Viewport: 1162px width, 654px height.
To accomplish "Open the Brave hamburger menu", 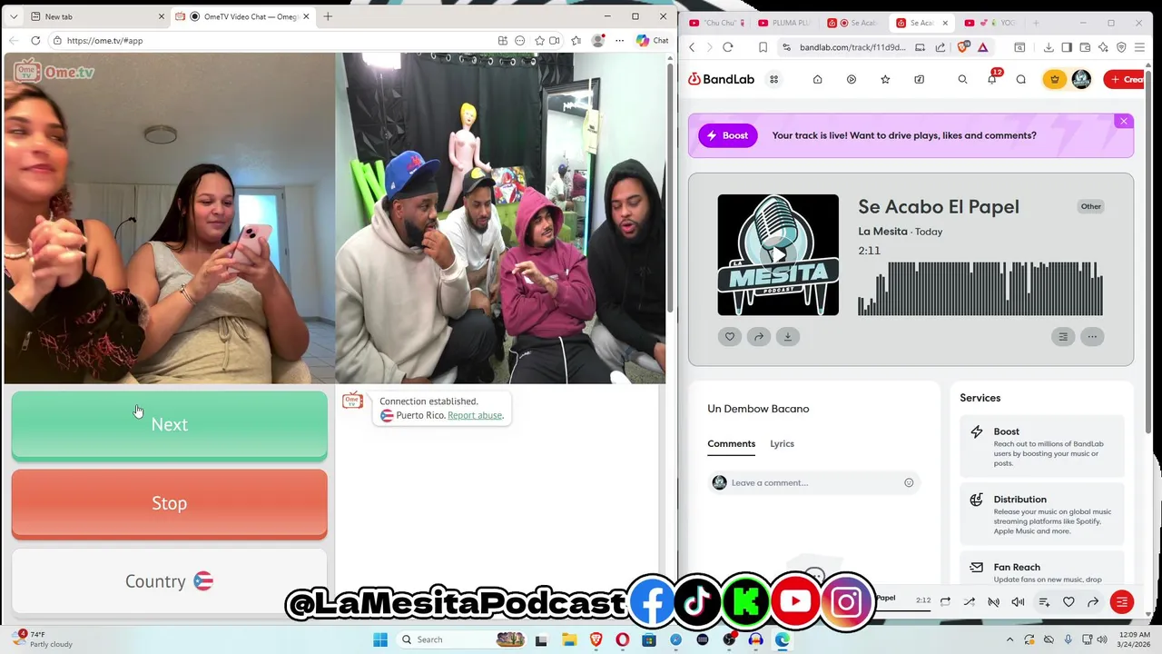I will click(x=1139, y=47).
